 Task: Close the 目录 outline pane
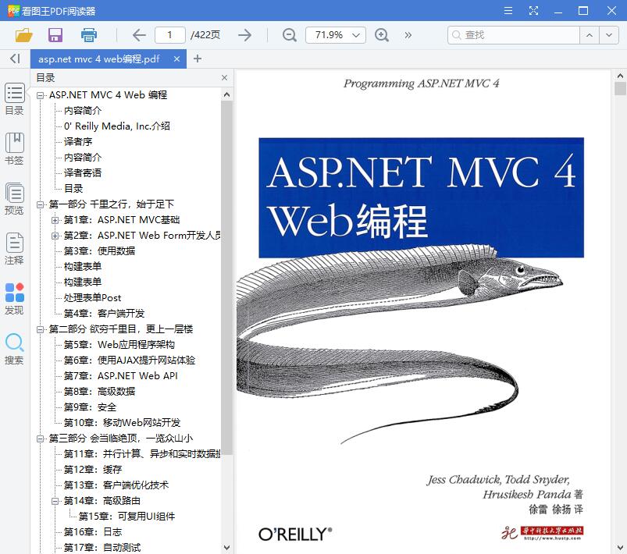click(x=224, y=77)
